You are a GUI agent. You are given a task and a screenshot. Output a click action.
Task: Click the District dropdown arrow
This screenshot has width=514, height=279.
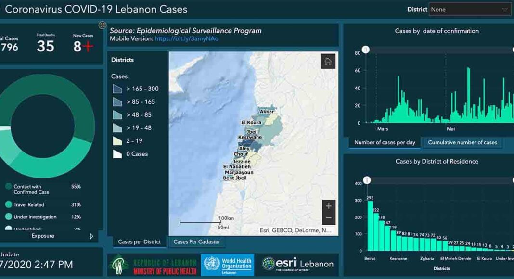tap(505, 9)
